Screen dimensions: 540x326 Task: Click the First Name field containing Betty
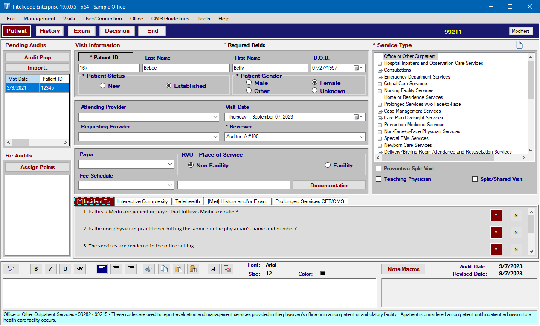[x=270, y=68]
